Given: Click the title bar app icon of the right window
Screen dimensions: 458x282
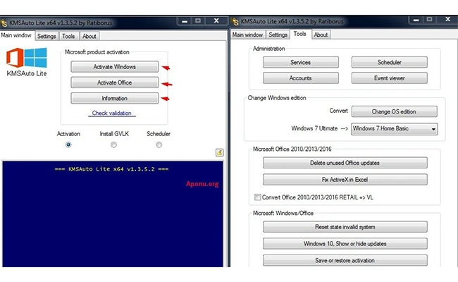Looking at the screenshot, I should (x=235, y=21).
